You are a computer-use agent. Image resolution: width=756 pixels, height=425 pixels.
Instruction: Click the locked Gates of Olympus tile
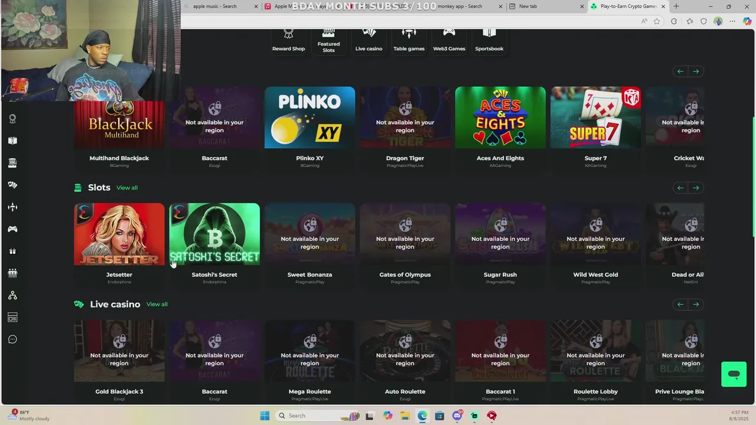click(x=405, y=234)
